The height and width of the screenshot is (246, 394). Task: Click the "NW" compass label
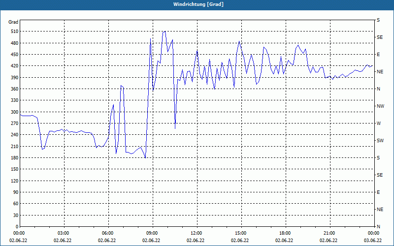[x=380, y=106]
